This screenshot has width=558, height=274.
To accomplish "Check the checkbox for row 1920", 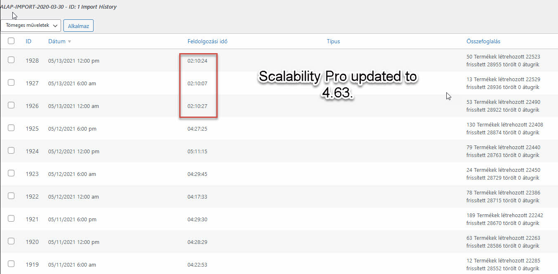I will pyautogui.click(x=11, y=241).
